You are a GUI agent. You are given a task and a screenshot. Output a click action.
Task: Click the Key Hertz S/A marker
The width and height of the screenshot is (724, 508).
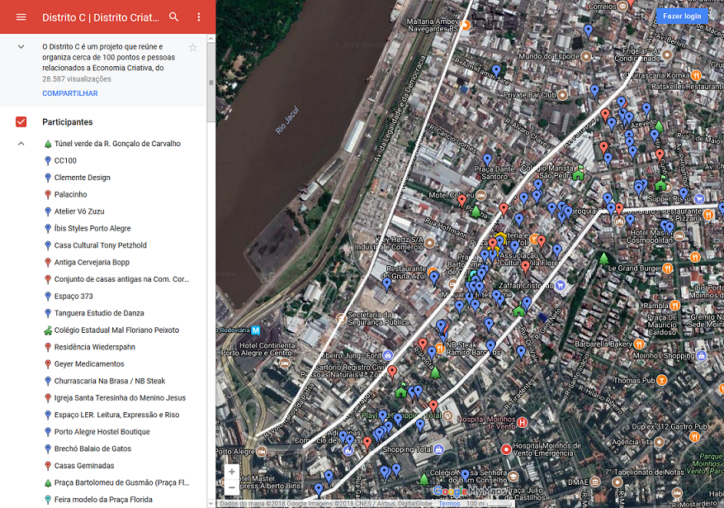pyautogui.click(x=430, y=242)
